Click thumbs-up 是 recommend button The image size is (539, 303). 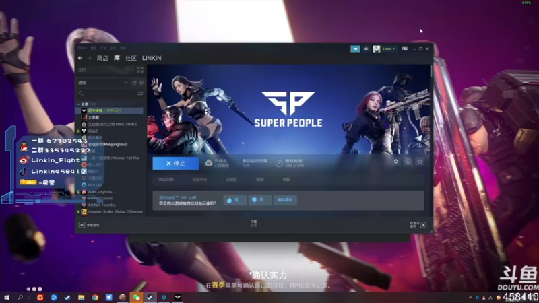click(234, 200)
